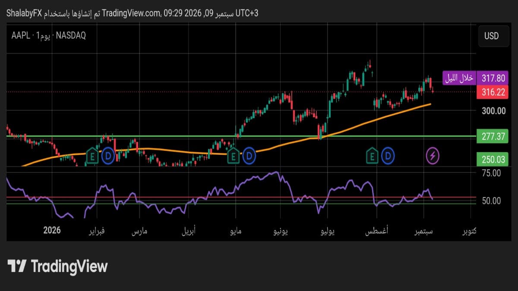Click the مايو month label

237,232
